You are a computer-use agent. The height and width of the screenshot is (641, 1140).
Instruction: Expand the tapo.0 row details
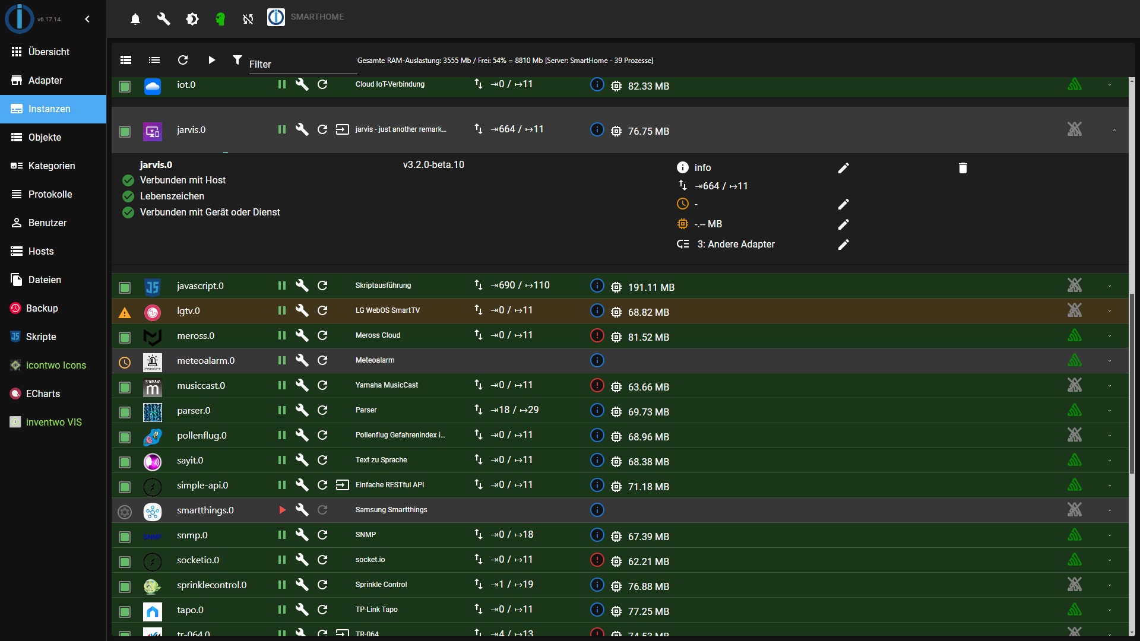pos(1110,610)
